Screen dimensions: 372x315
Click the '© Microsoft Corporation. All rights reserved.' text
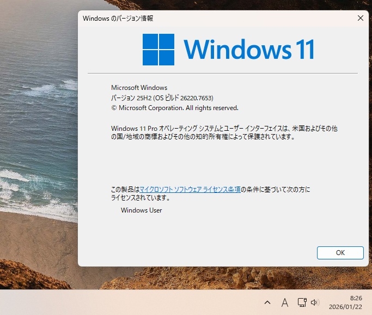(x=175, y=108)
